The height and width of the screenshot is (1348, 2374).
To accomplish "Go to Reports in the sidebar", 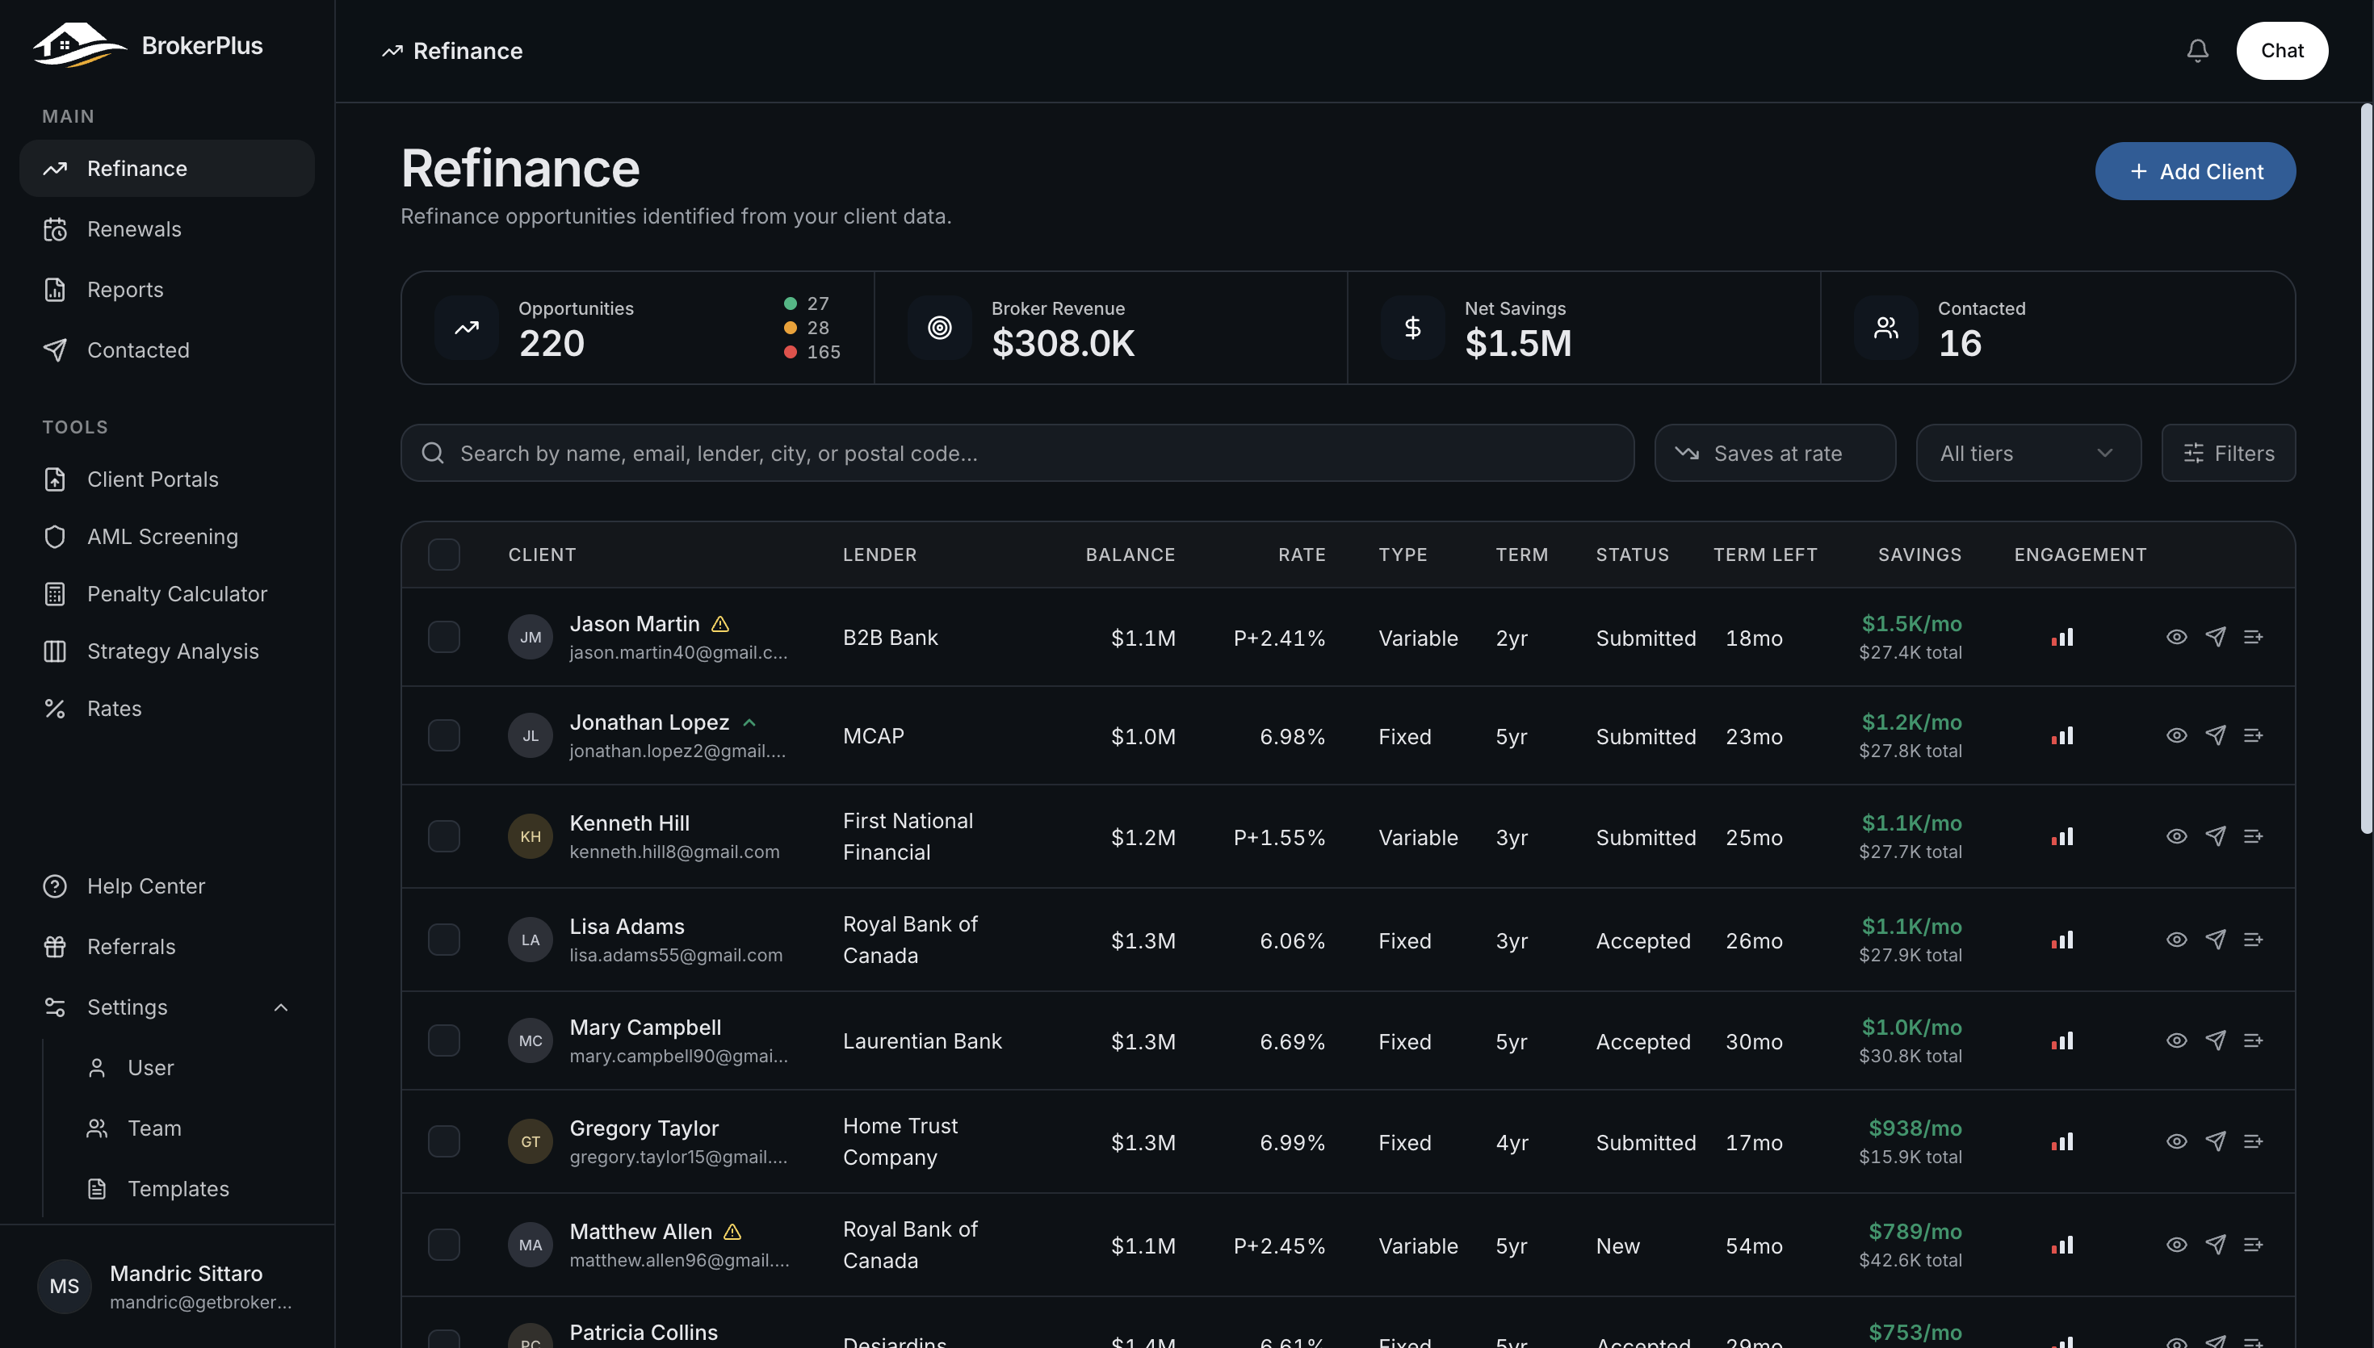I will pyautogui.click(x=166, y=290).
